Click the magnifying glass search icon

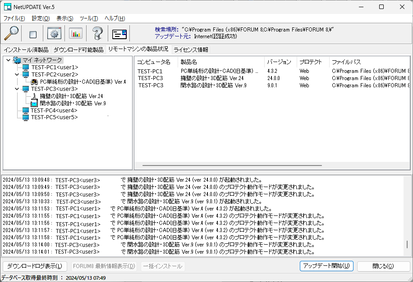pos(11,33)
